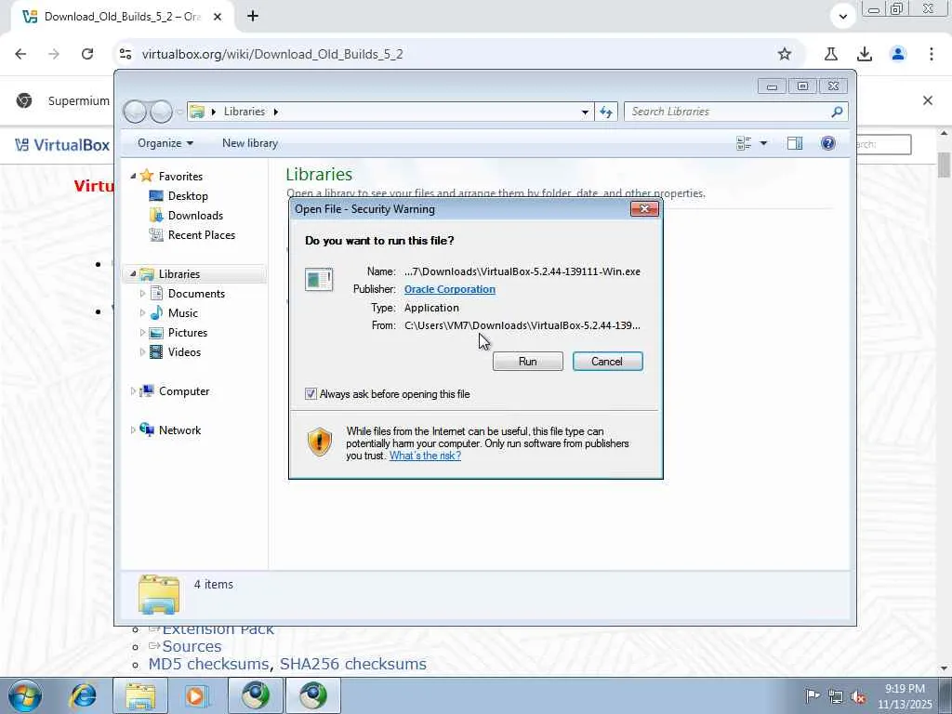Select Recent Places under Favorites
This screenshot has height=714, width=952.
[x=201, y=235]
